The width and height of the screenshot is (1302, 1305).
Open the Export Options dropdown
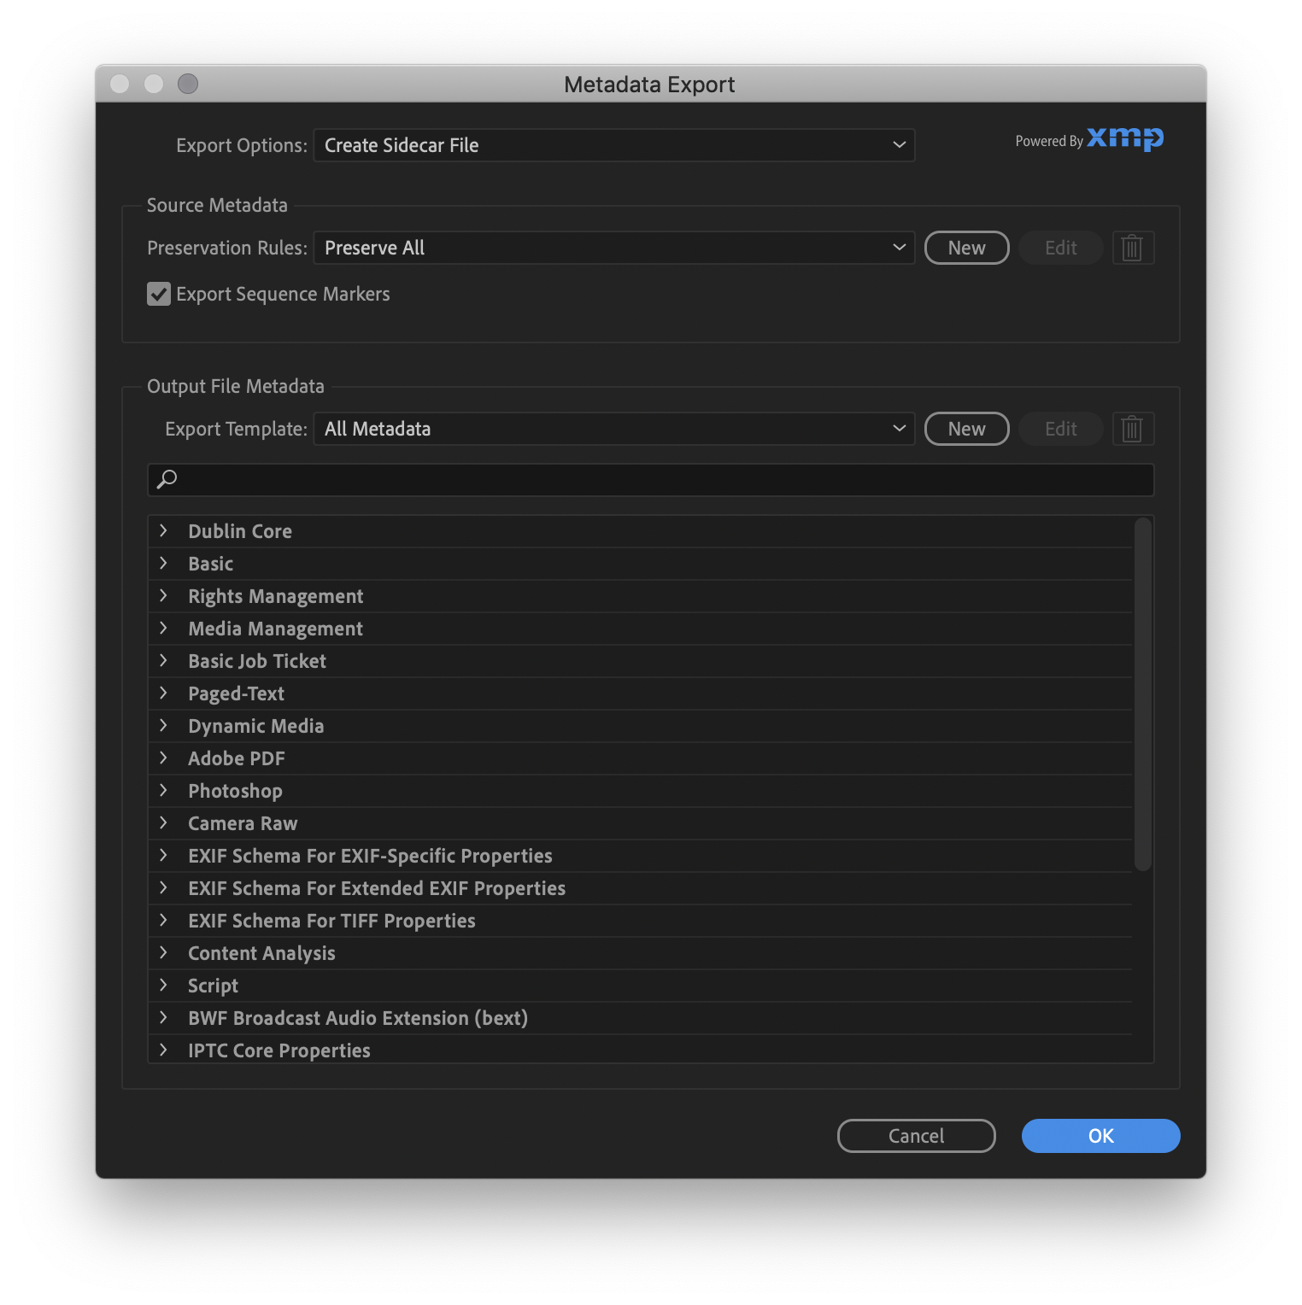614,145
